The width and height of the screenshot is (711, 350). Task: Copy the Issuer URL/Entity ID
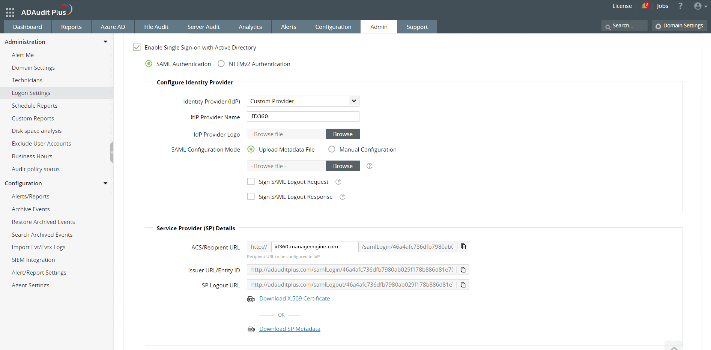tap(463, 270)
